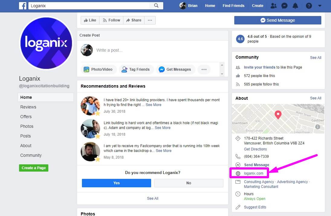The height and width of the screenshot is (216, 331).
Task: Click the composer scroll up arrow
Action: [222, 65]
